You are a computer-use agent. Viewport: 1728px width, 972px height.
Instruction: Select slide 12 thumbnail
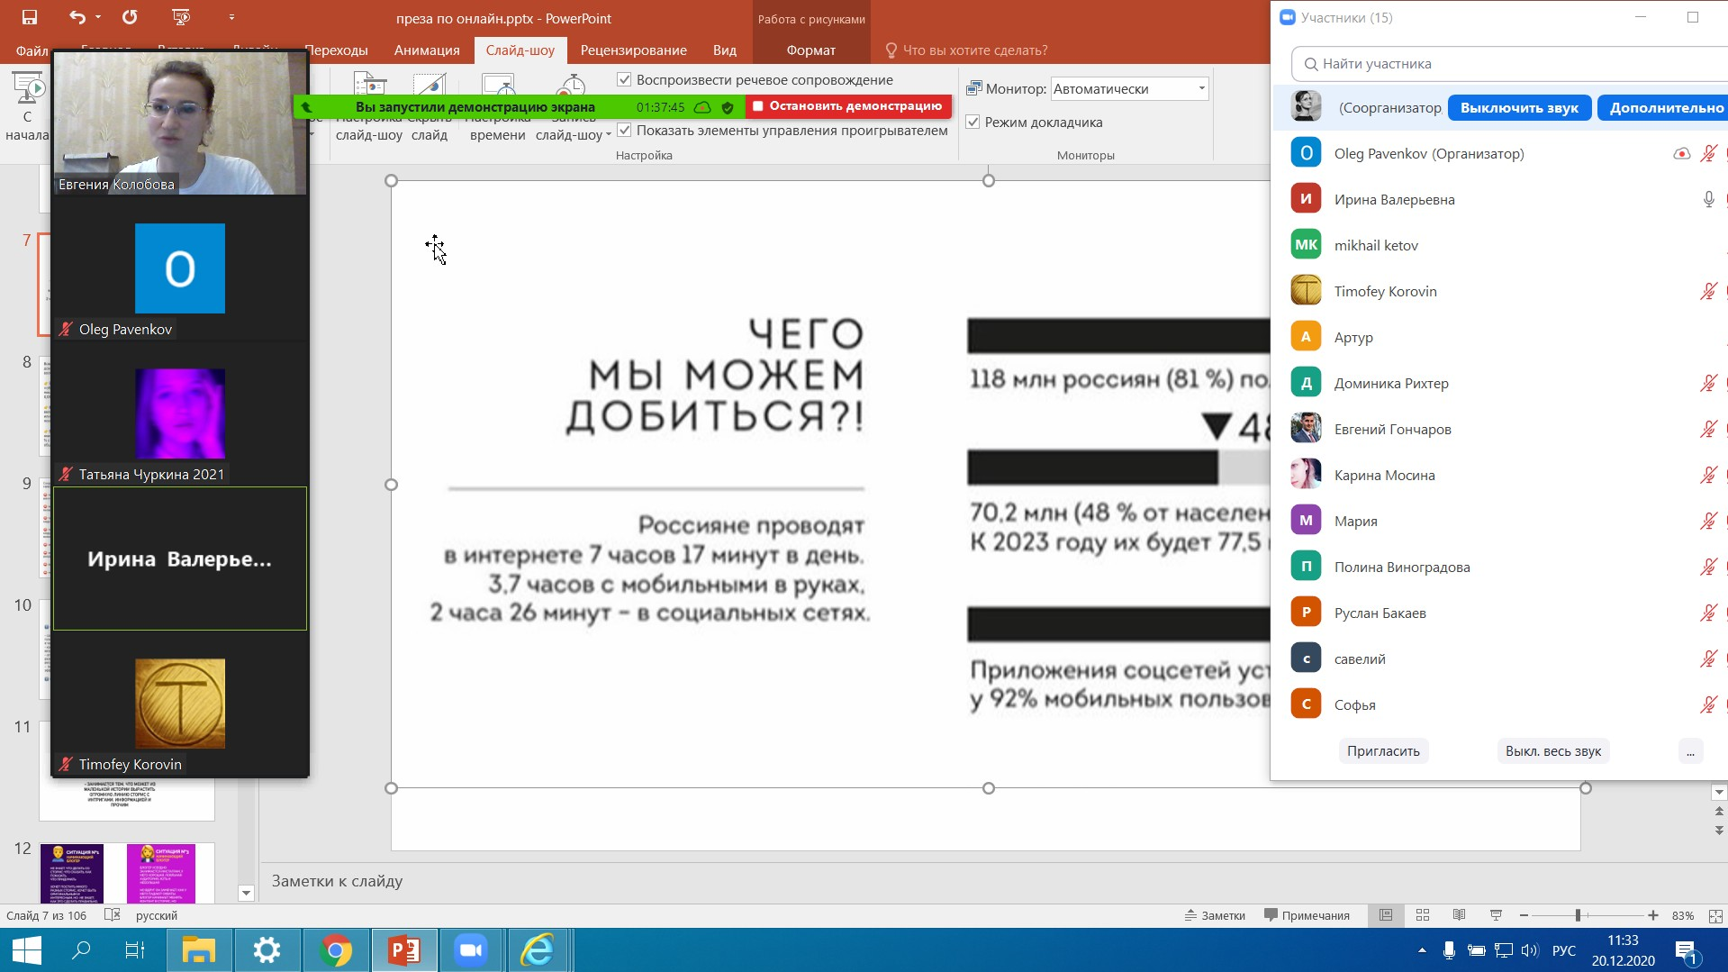[127, 872]
